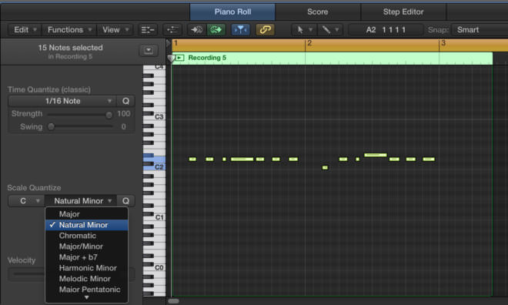
Task: Click the play icon on Recording 5 region
Action: point(179,58)
